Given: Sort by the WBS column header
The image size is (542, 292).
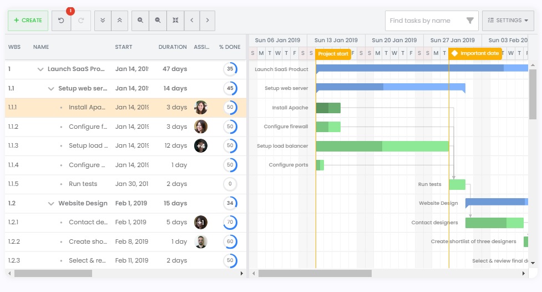Looking at the screenshot, I should (x=14, y=47).
